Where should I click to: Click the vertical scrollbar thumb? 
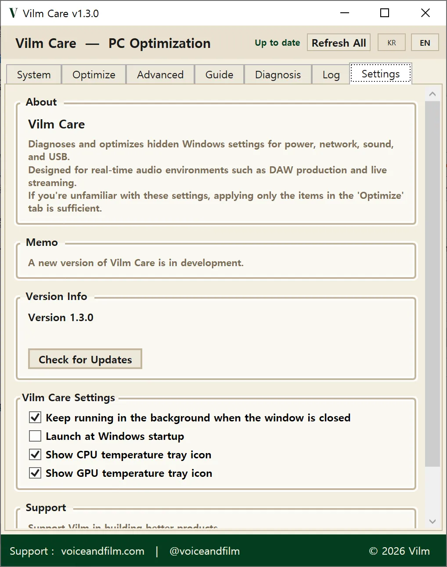click(x=433, y=284)
